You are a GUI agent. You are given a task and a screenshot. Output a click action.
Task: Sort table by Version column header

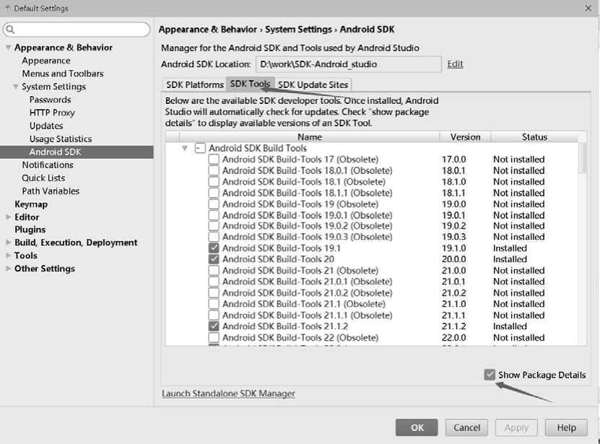pyautogui.click(x=465, y=136)
